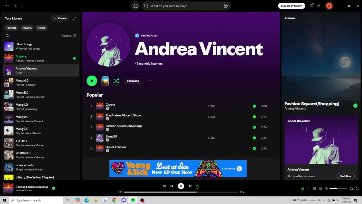The width and height of the screenshot is (362, 204).
Task: Open the lyrics microphone icon
Action: coord(308,188)
